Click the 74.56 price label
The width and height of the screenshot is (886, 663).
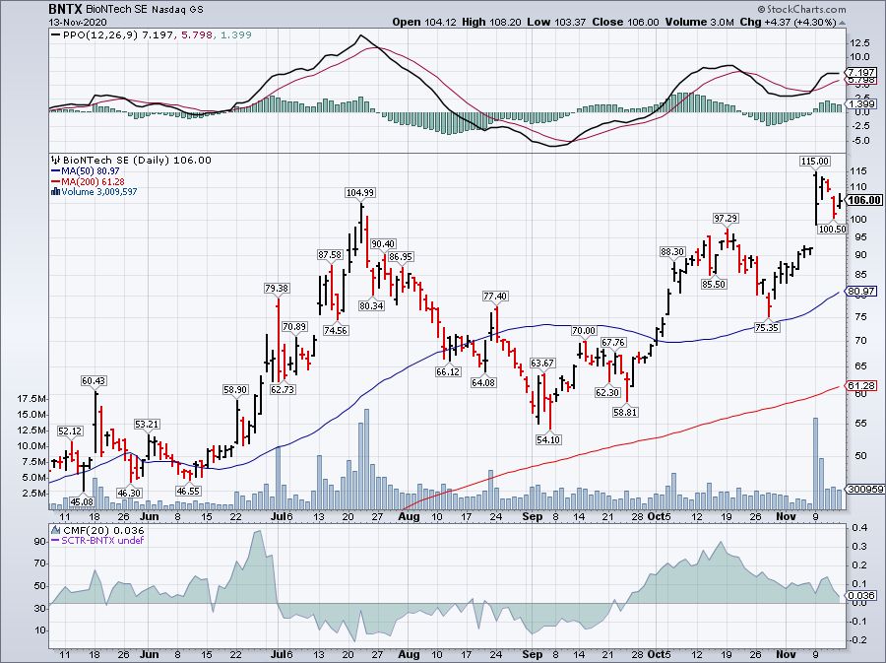click(336, 330)
